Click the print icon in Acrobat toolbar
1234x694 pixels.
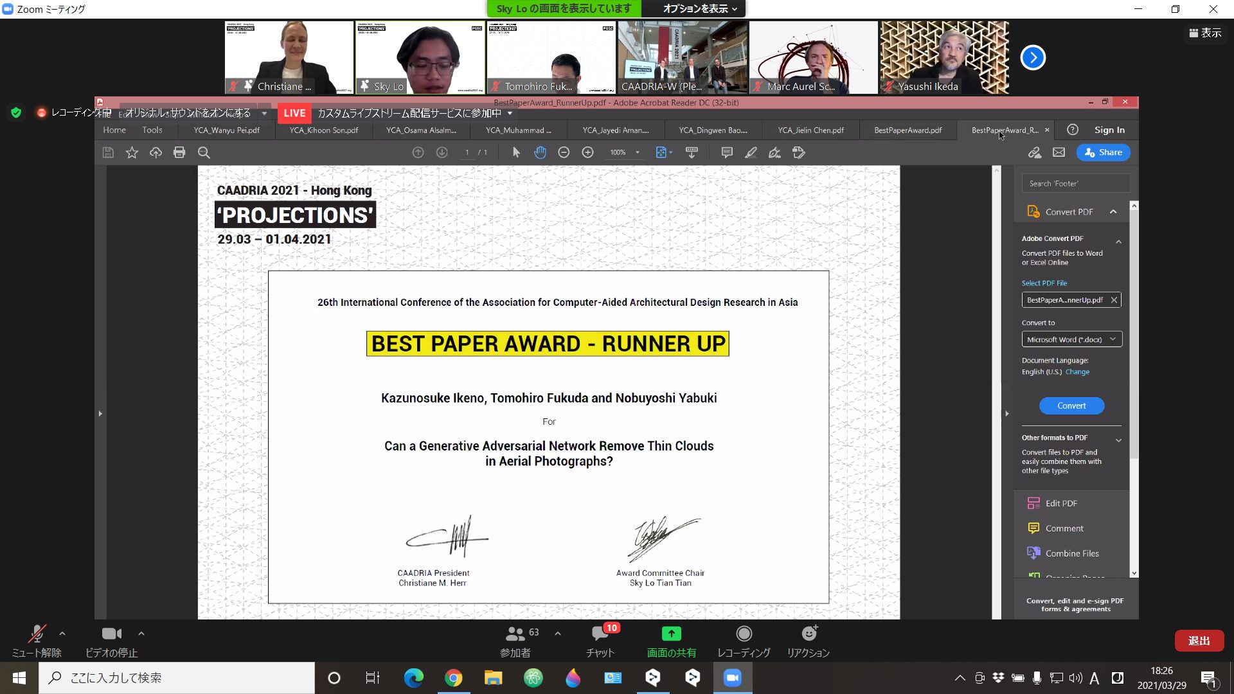click(179, 153)
